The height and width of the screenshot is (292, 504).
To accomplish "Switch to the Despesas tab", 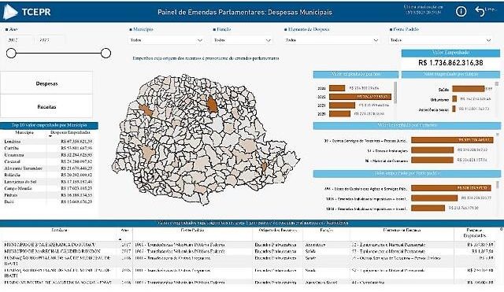I will (46, 83).
